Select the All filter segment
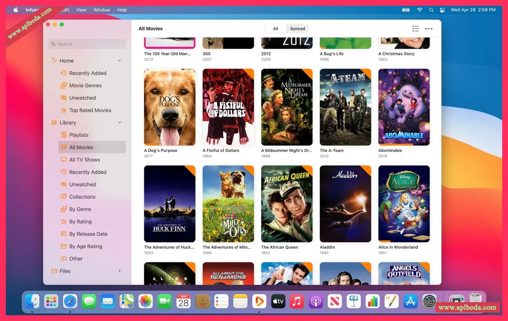The image size is (508, 321). click(x=276, y=28)
